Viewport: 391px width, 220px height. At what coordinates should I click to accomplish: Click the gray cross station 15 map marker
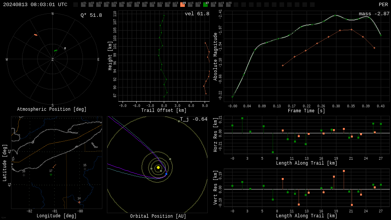coord(85,169)
